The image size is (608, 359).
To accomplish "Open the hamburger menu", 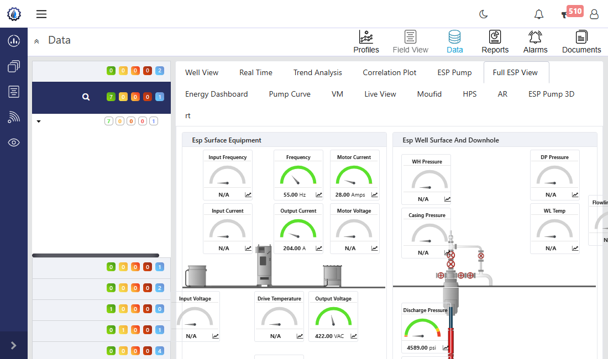I will pyautogui.click(x=41, y=14).
